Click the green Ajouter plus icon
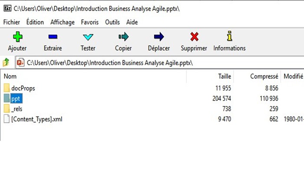 point(18,36)
